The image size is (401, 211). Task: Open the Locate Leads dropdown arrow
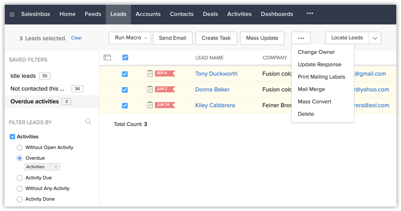point(375,38)
